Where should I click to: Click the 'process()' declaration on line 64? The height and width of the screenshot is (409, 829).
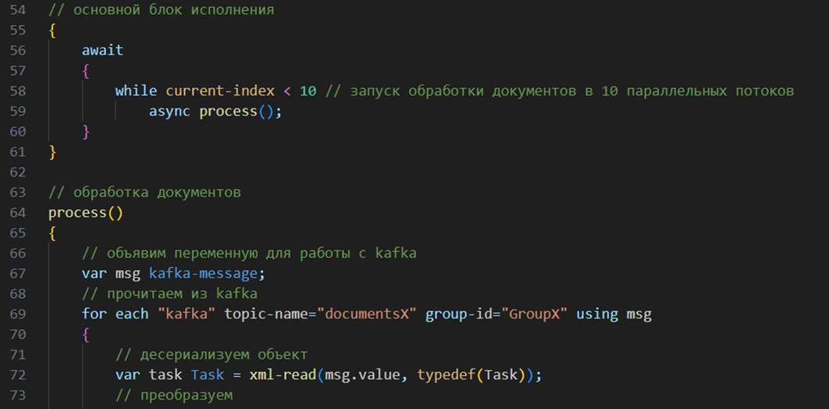86,213
